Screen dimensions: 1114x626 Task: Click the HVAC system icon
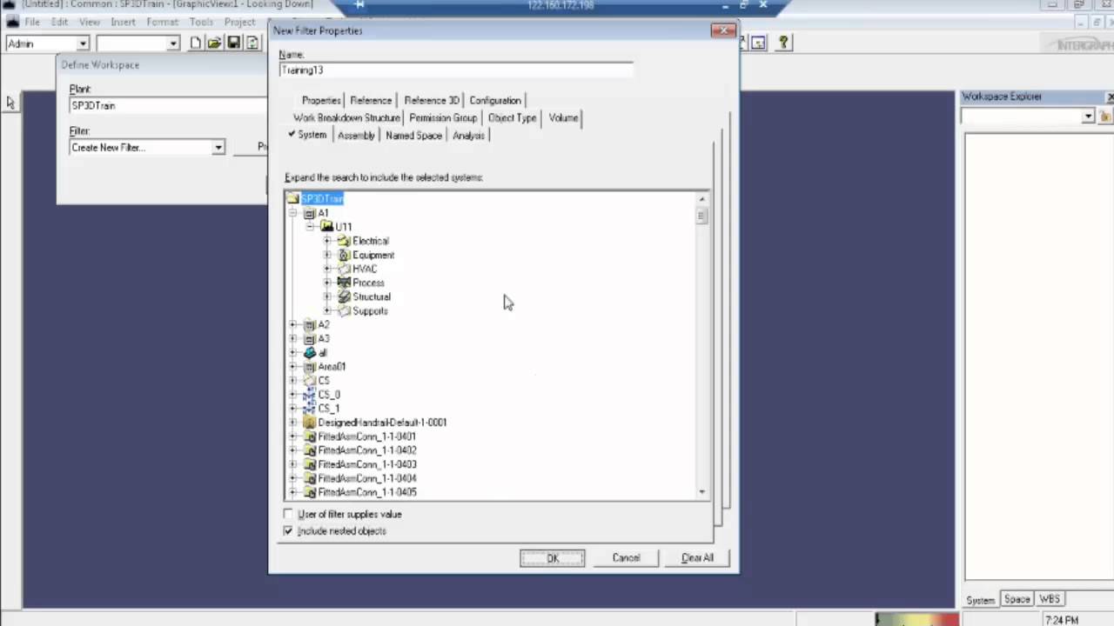click(344, 269)
